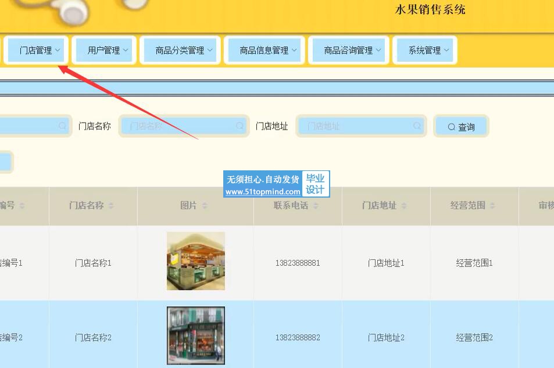
Task: Sort by 门店地址 column arrows
Action: 404,205
